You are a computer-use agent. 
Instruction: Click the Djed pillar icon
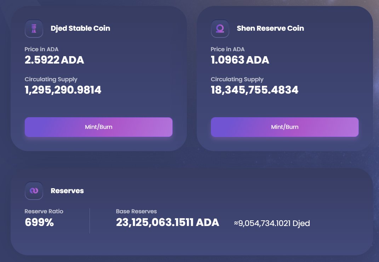34,28
